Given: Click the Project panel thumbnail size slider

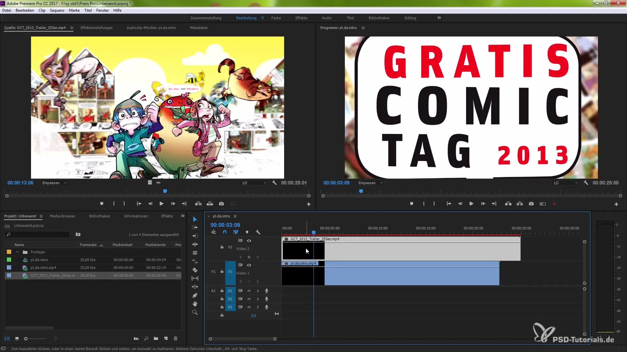Looking at the screenshot, I should click(x=36, y=339).
